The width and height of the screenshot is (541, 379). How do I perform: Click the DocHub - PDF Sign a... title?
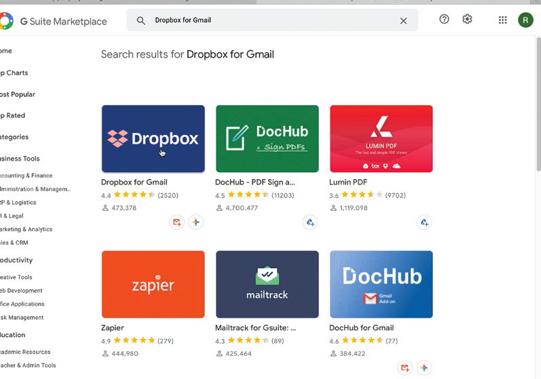pyautogui.click(x=255, y=182)
